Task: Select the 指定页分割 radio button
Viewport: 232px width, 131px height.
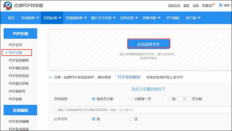Action: [93, 99]
